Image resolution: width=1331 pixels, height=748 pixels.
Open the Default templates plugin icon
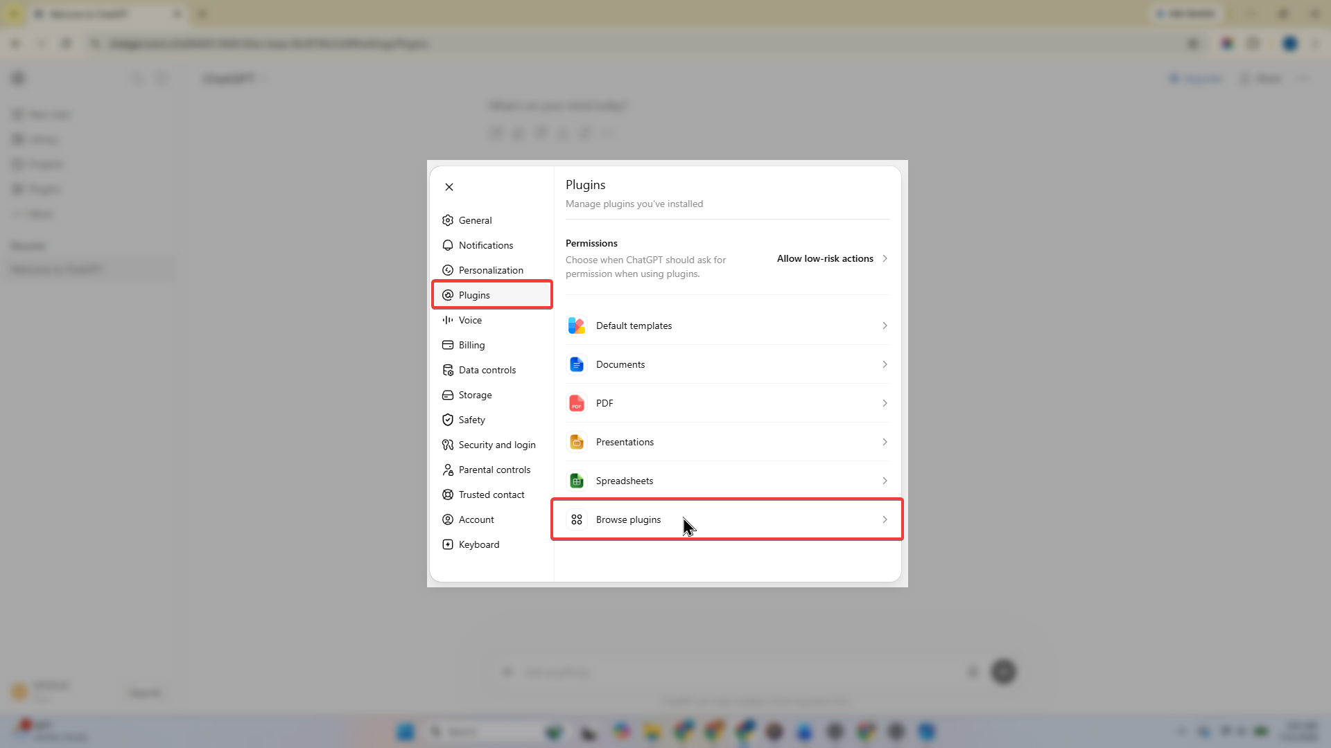(x=577, y=326)
